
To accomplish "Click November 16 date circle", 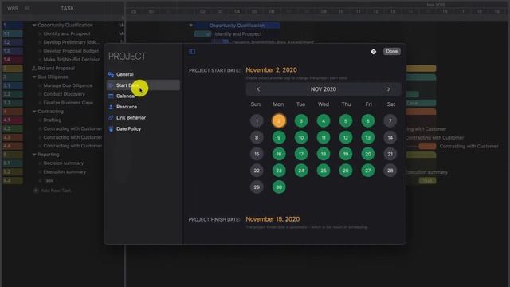I will (x=279, y=154).
